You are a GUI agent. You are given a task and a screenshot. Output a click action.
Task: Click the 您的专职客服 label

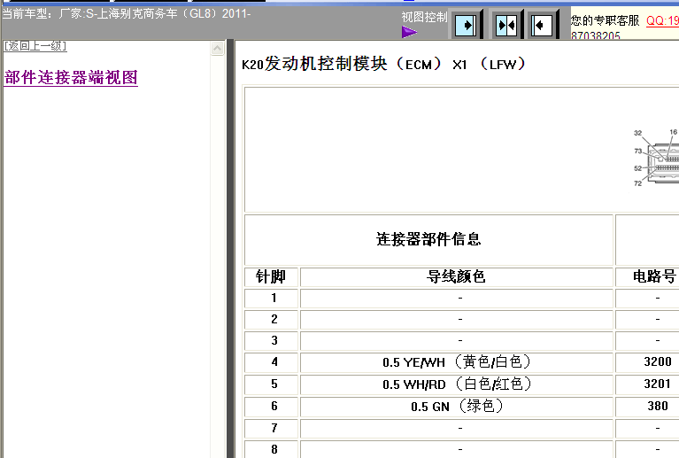point(606,20)
